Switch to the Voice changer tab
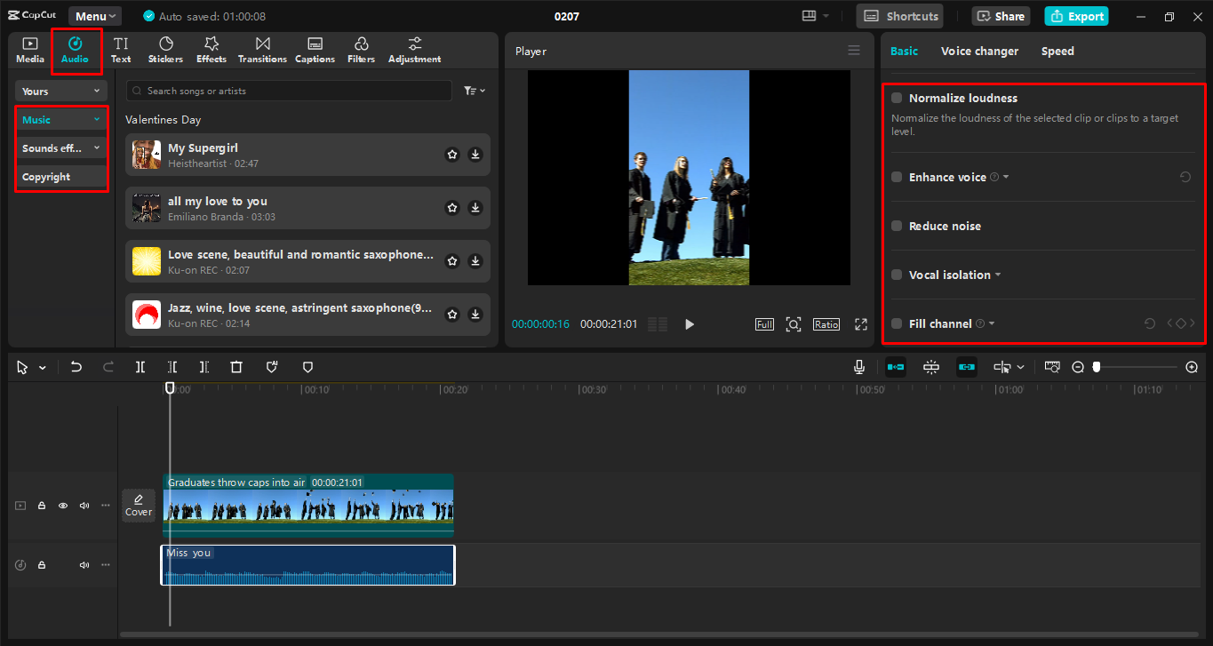The width and height of the screenshot is (1213, 646). pyautogui.click(x=979, y=51)
